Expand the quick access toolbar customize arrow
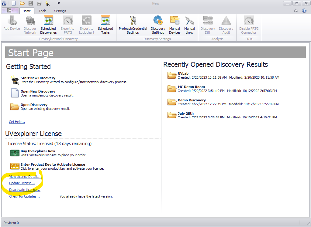The image size is (311, 227). click(59, 3)
